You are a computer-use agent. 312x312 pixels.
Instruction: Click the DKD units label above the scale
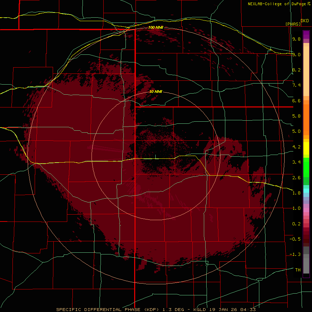(305, 21)
